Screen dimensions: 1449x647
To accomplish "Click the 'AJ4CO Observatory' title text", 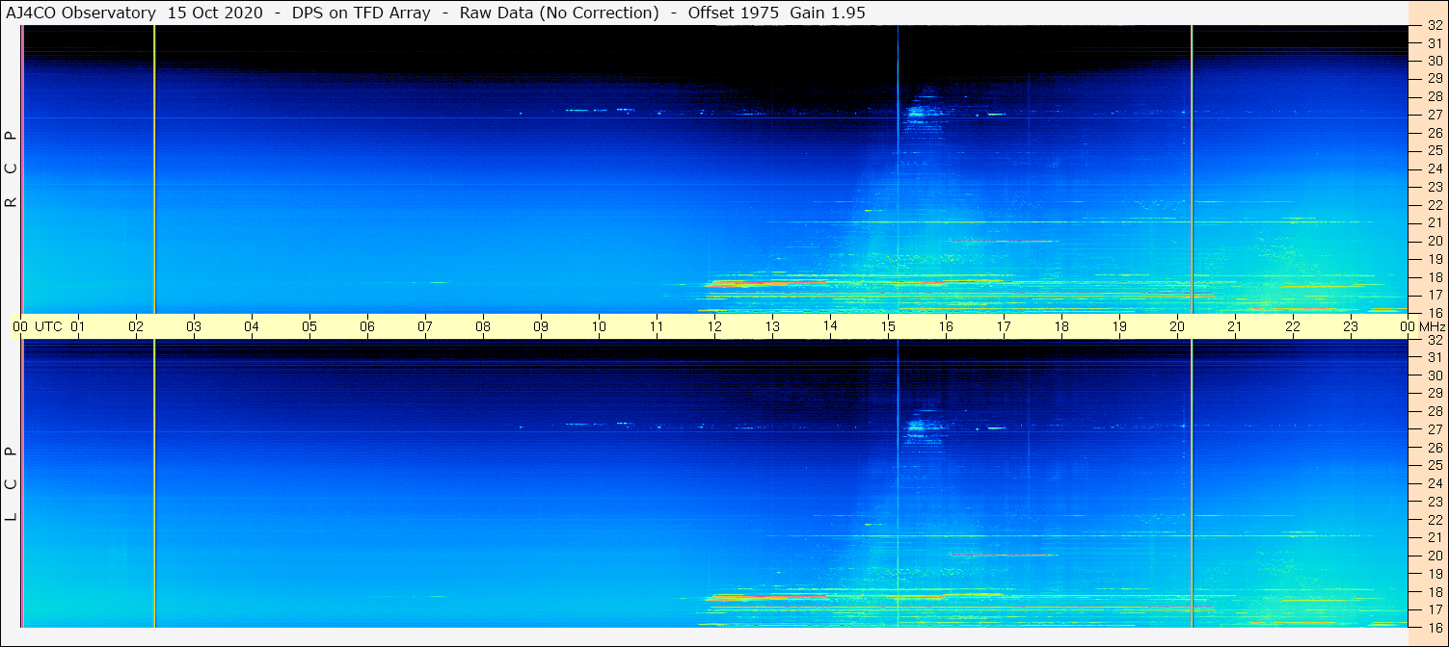I will tap(80, 13).
